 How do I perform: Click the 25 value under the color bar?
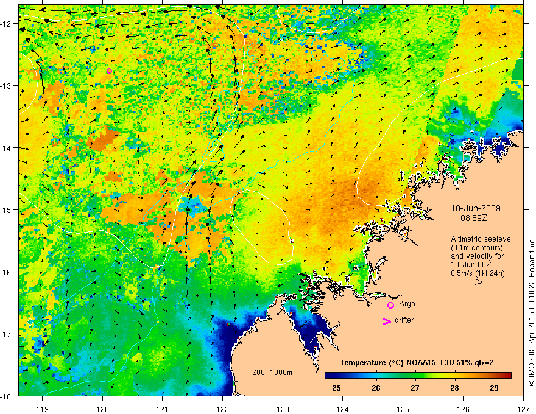pyautogui.click(x=337, y=388)
